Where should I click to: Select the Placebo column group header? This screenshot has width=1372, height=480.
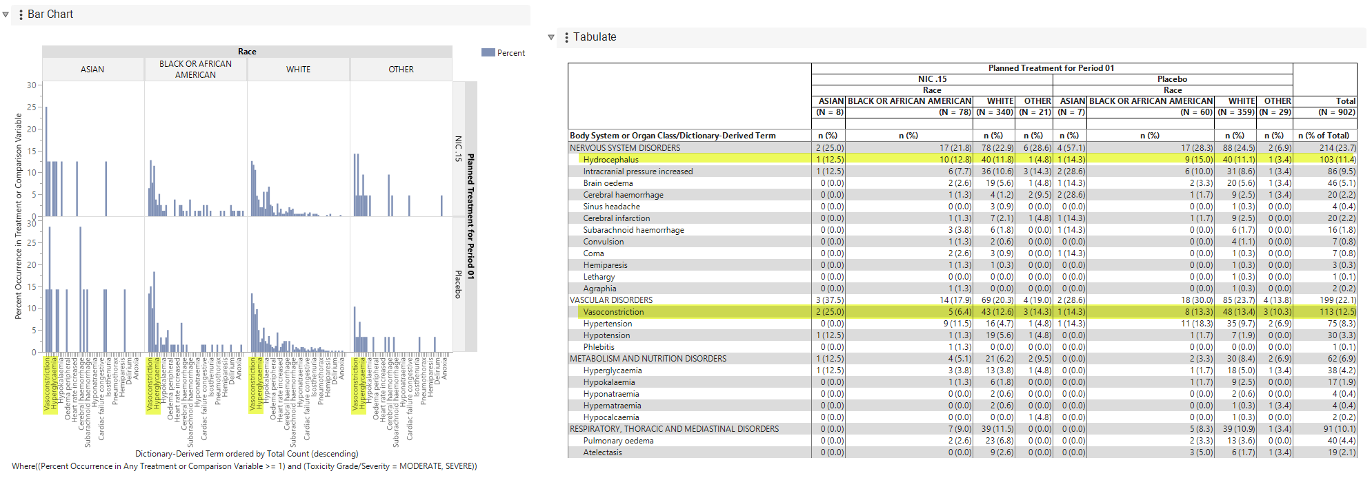1173,79
